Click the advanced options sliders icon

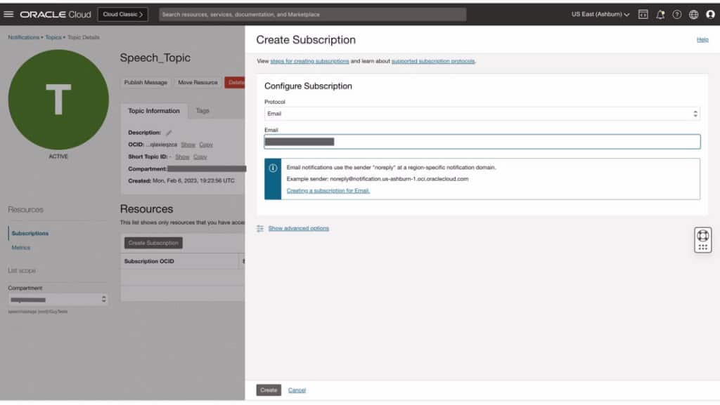click(259, 227)
